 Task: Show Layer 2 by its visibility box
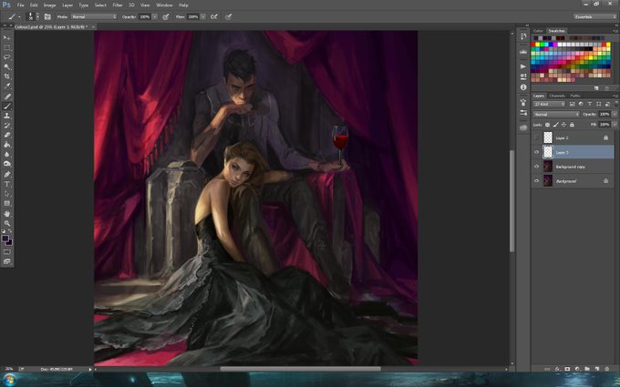[536, 137]
